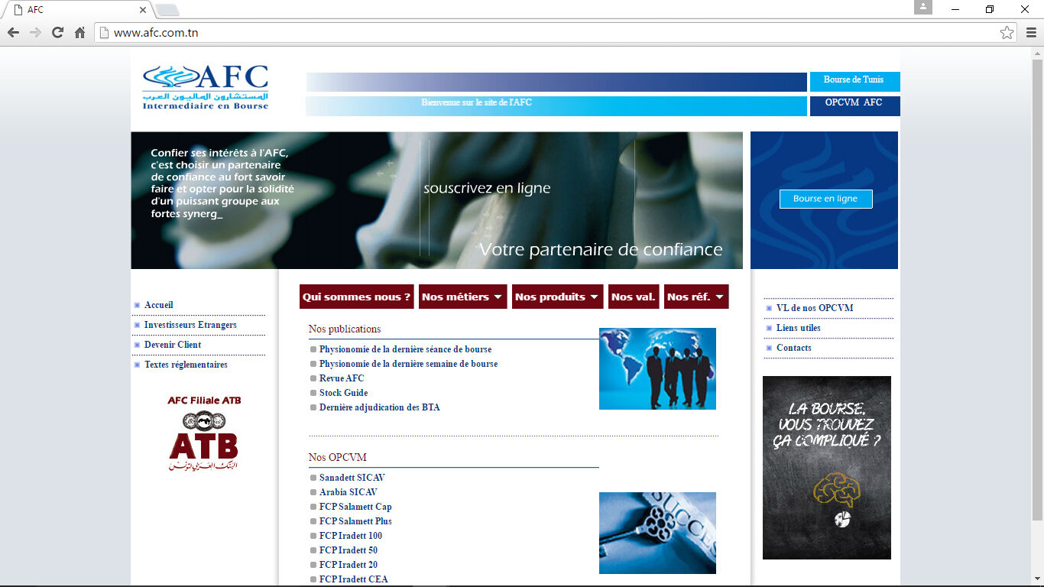The height and width of the screenshot is (587, 1044).
Task: Select the AFC browser tab
Action: click(x=76, y=10)
